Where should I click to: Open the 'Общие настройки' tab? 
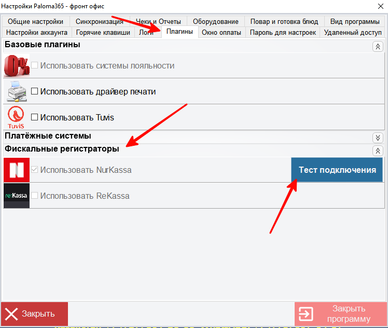[36, 21]
